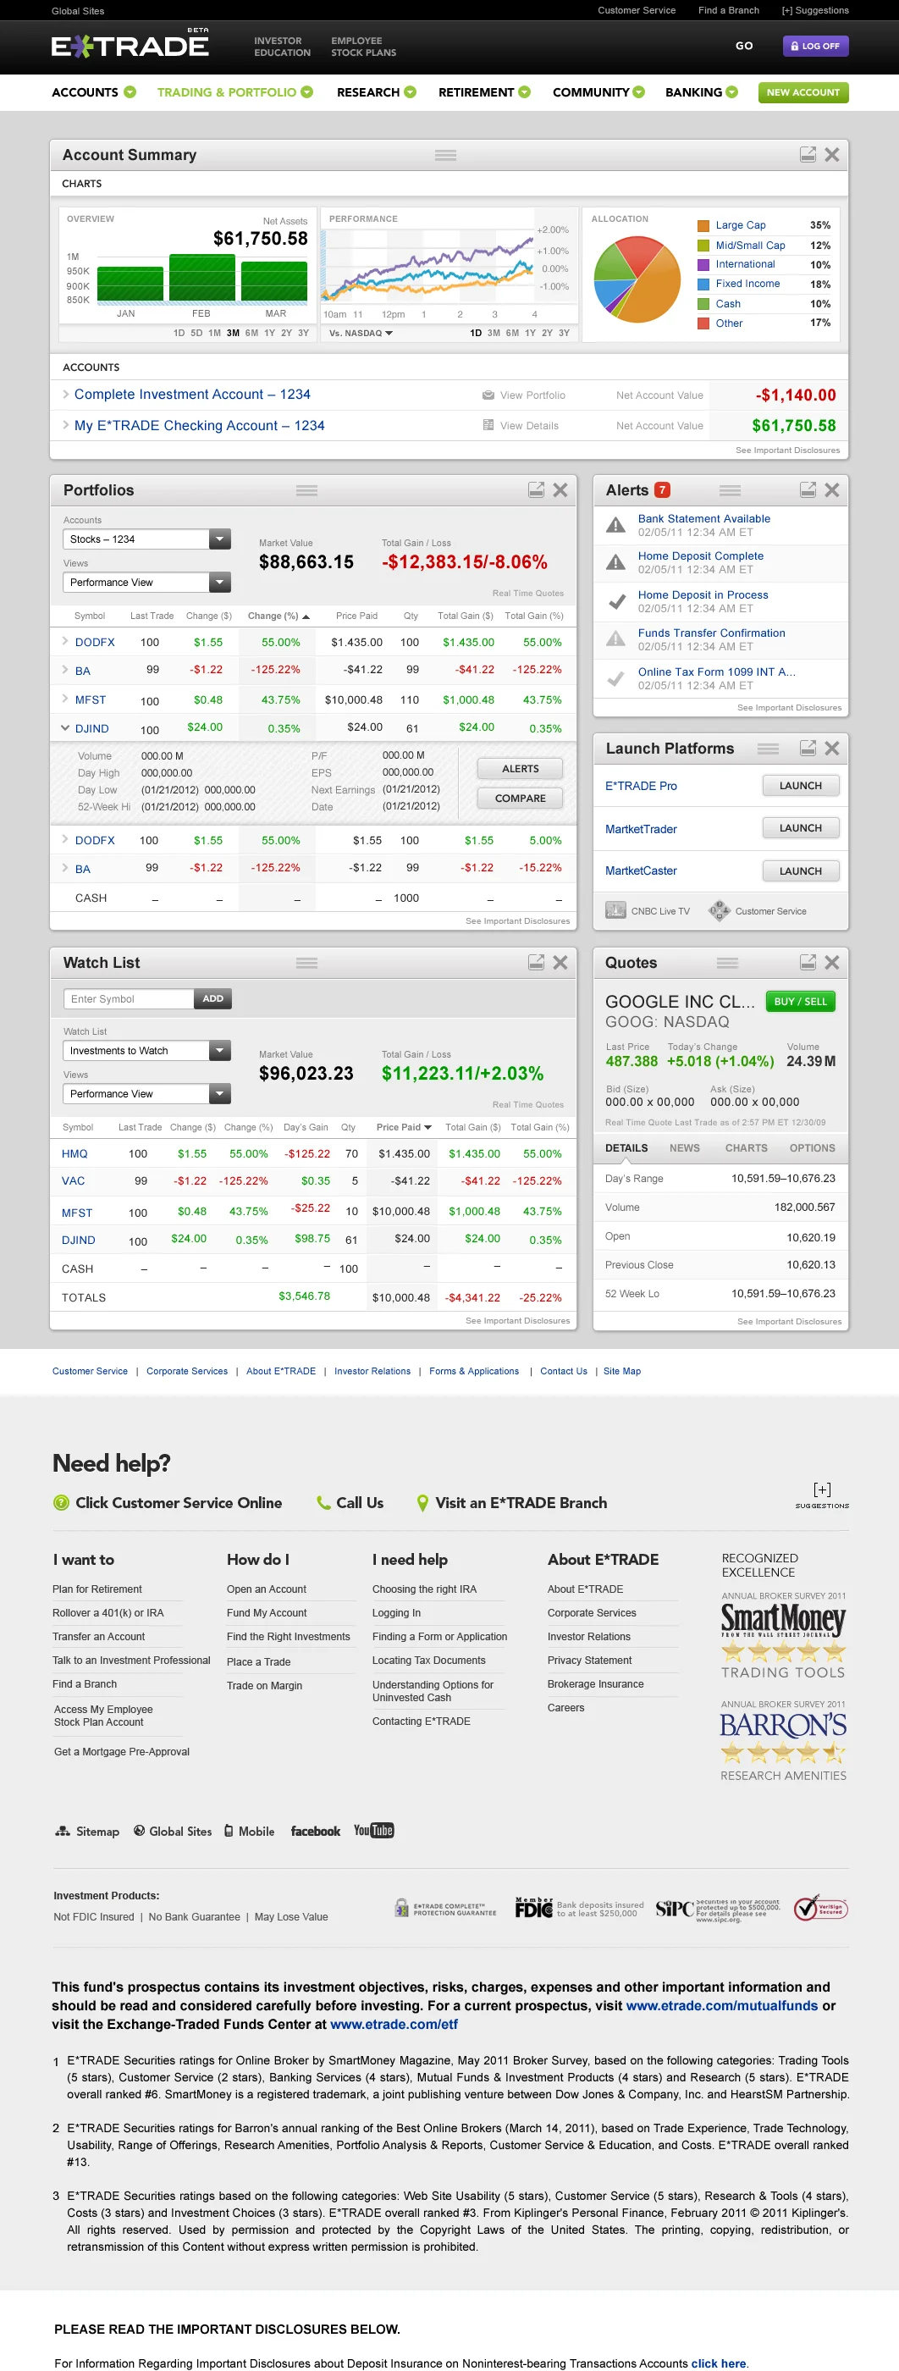The image size is (899, 2371).
Task: Click the Fixed Income blue swatch
Action: coord(703,284)
